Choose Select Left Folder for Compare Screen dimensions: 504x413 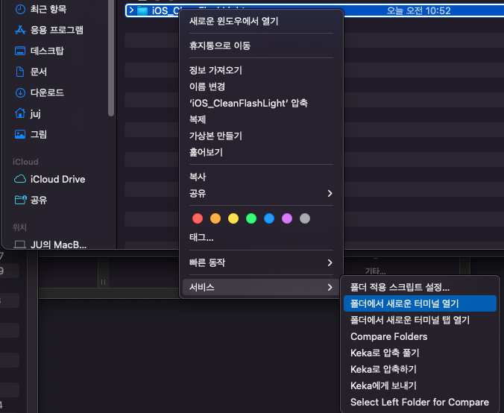pos(420,402)
